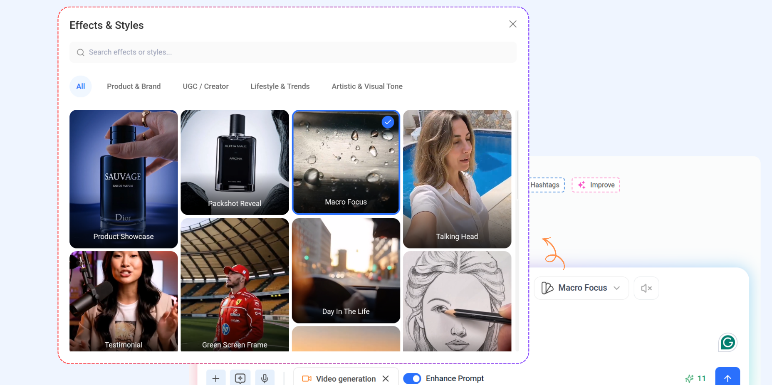Click the Grammarly extension icon
The height and width of the screenshot is (385, 772).
coord(727,343)
